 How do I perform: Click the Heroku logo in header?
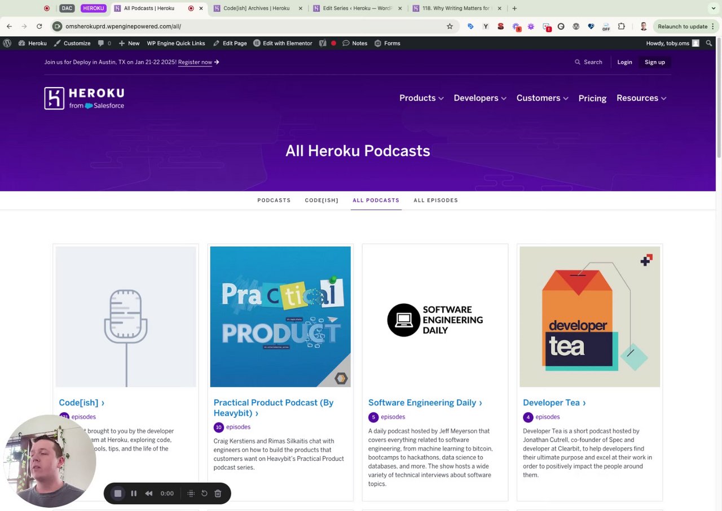click(x=84, y=98)
